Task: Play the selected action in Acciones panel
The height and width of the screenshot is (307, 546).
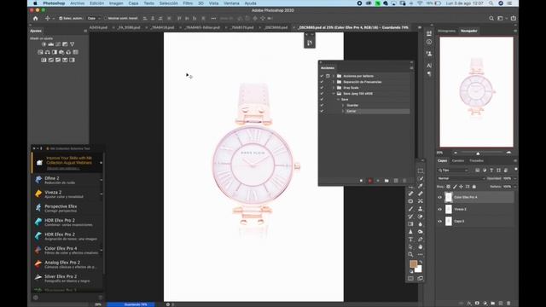Action: (378, 181)
